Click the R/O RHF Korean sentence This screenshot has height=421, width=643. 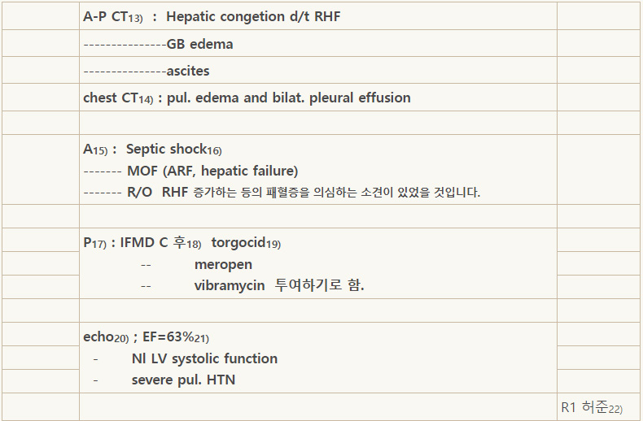pyautogui.click(x=282, y=192)
